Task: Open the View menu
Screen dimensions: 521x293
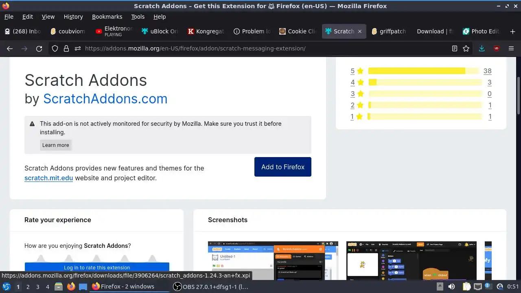Action: pyautogui.click(x=48, y=17)
